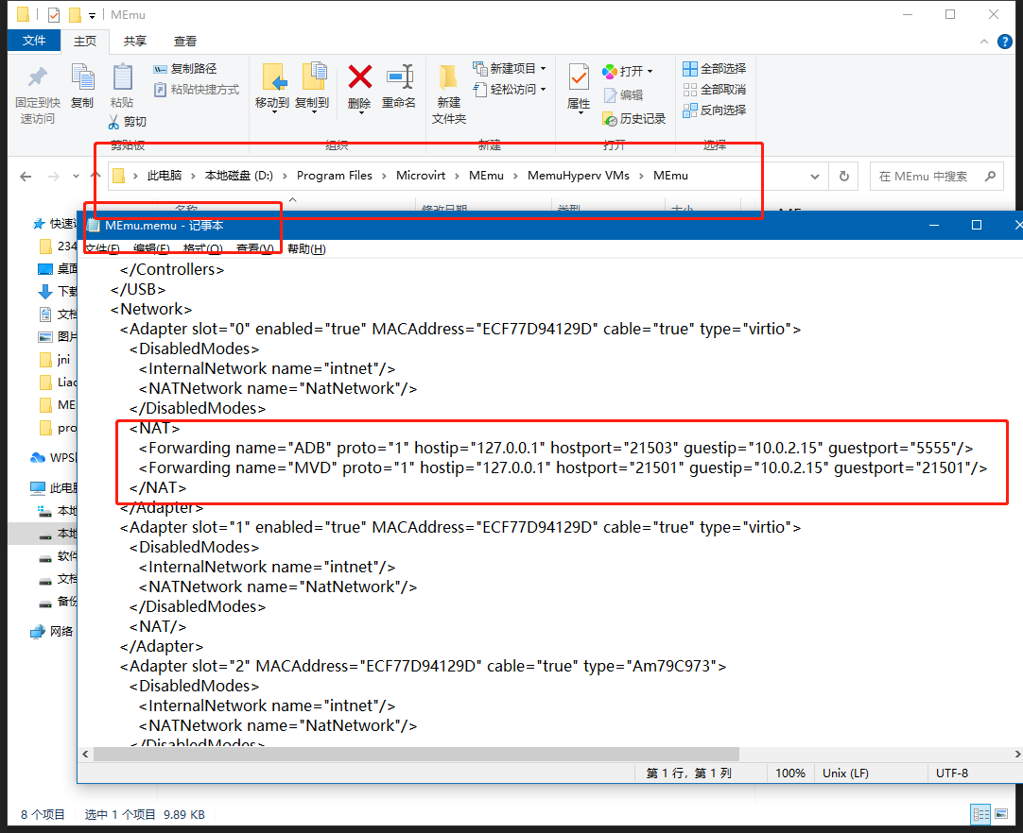Go back with the back arrow
Image resolution: width=1023 pixels, height=833 pixels.
[x=26, y=176]
